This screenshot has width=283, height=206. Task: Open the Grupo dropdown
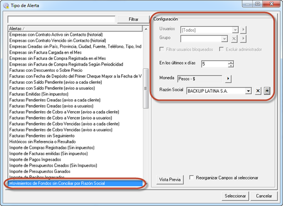click(224, 39)
